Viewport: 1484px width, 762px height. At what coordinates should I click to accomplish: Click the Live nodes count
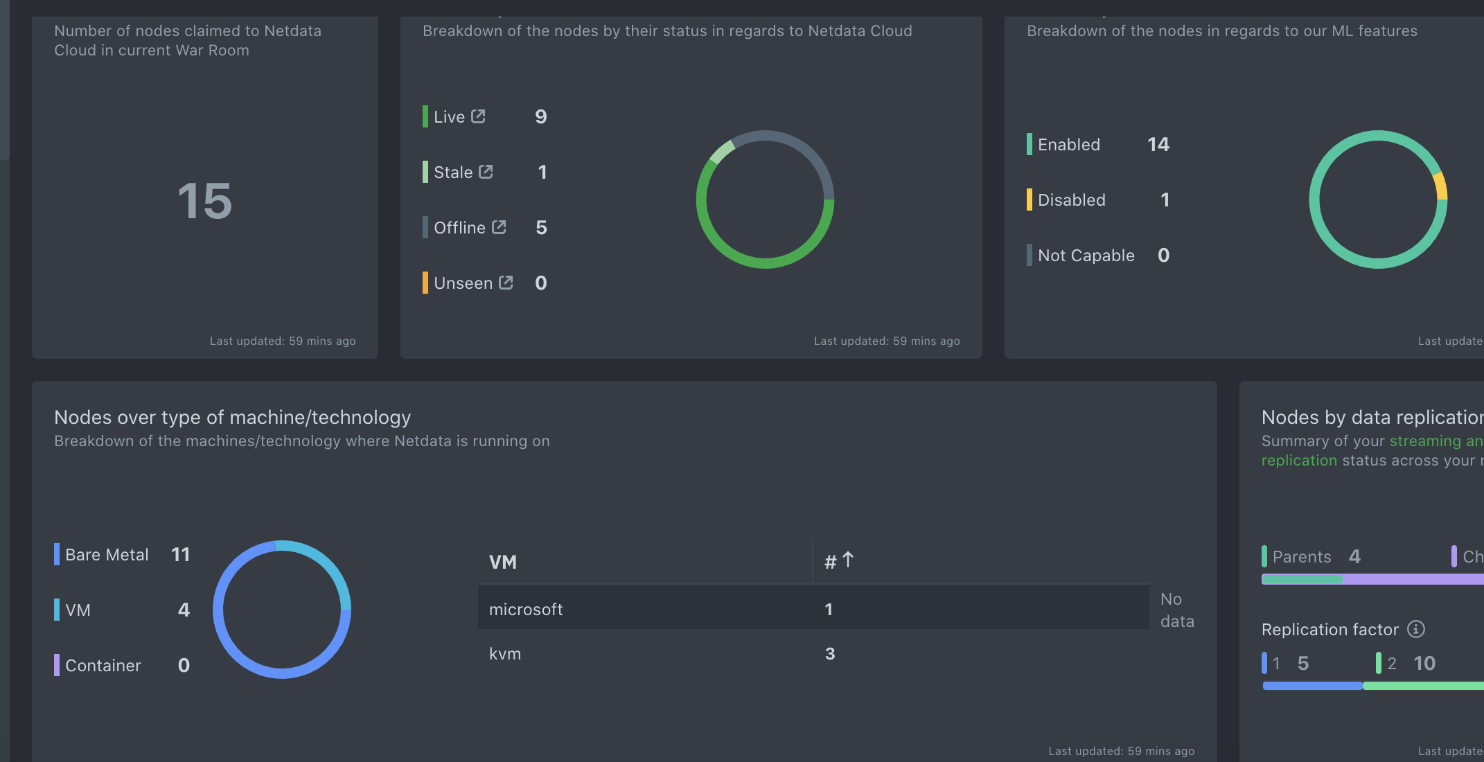coord(541,116)
